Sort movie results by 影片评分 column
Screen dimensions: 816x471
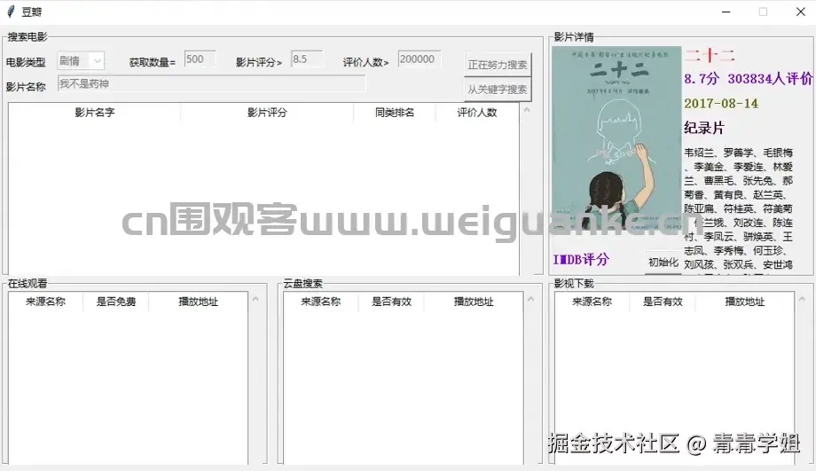(x=267, y=113)
